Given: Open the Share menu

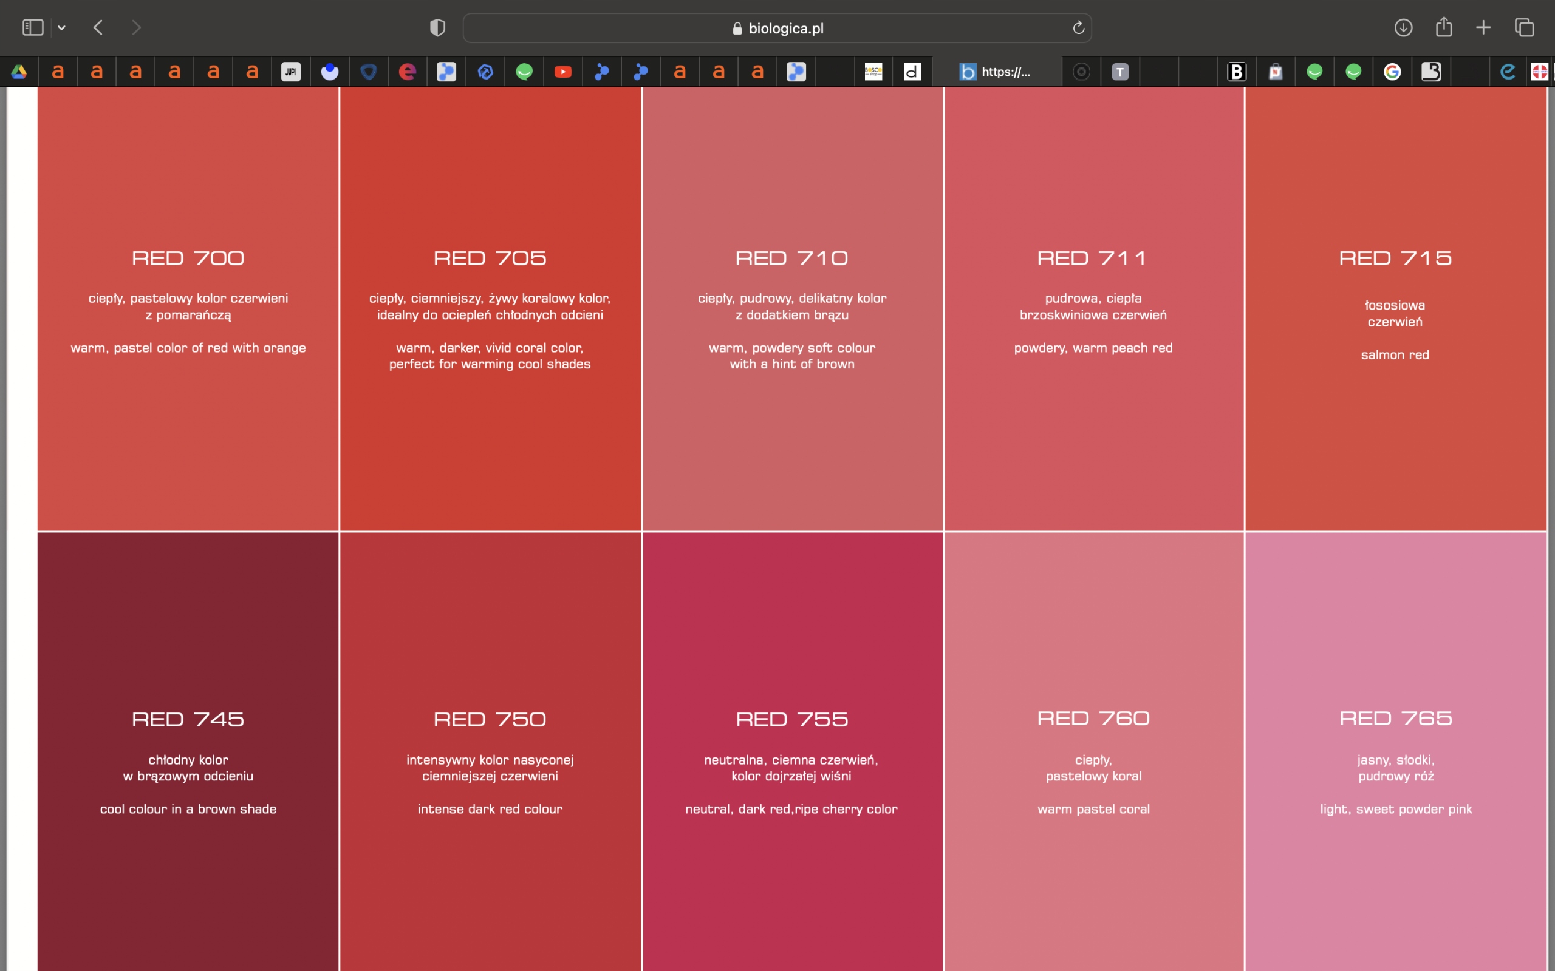Looking at the screenshot, I should tap(1444, 28).
